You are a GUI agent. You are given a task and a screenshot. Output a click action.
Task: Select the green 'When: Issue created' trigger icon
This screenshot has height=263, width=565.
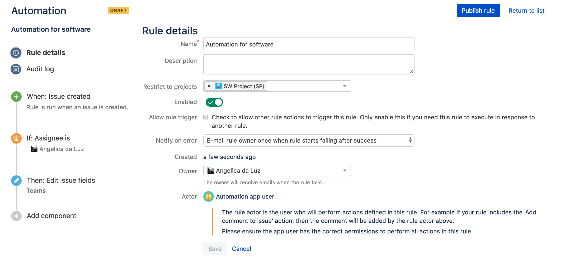pos(16,97)
